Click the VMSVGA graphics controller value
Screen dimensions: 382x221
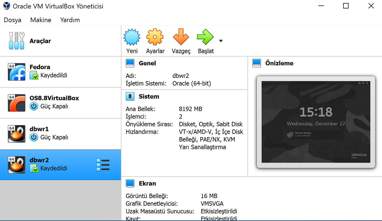click(x=212, y=204)
